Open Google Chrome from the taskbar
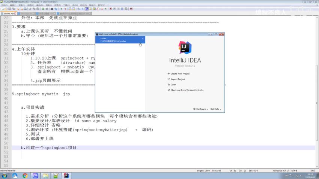 (x=25, y=176)
